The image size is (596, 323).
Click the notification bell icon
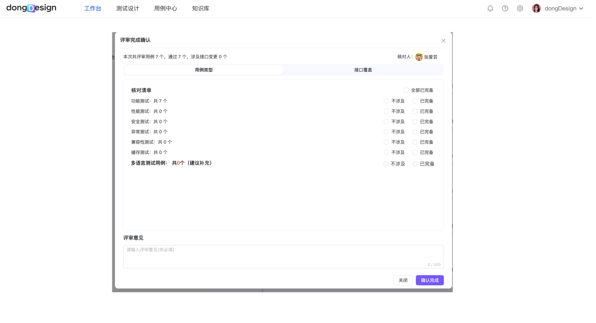490,9
